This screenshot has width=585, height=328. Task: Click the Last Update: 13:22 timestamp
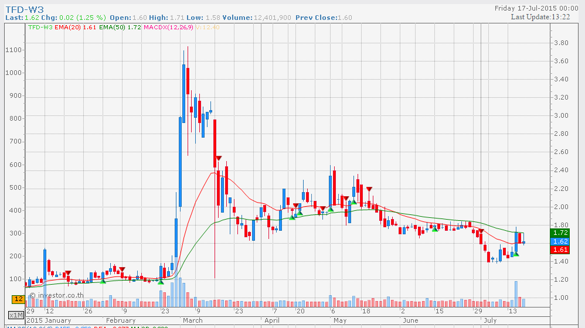(x=540, y=17)
